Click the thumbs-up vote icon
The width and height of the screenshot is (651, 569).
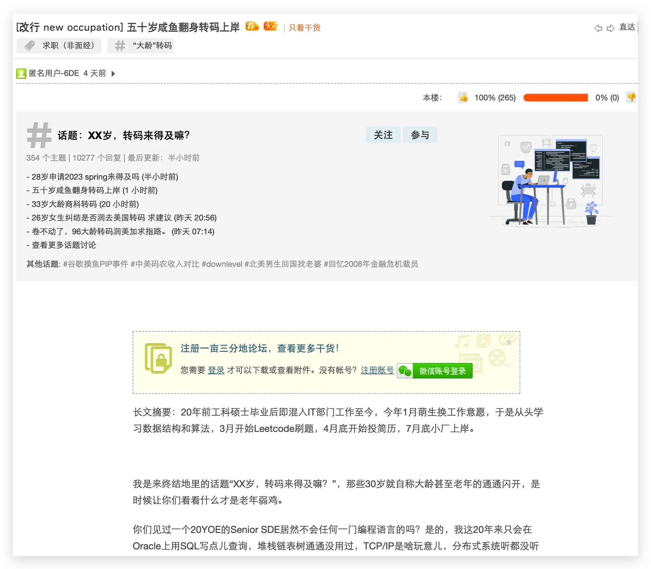pyautogui.click(x=463, y=98)
